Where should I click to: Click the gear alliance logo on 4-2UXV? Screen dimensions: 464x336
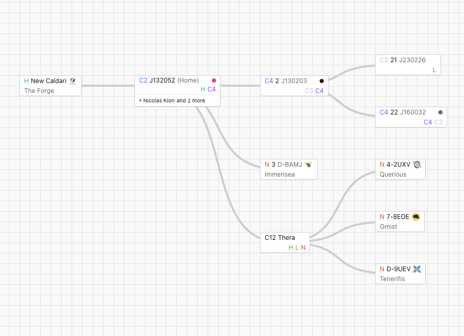(x=417, y=165)
